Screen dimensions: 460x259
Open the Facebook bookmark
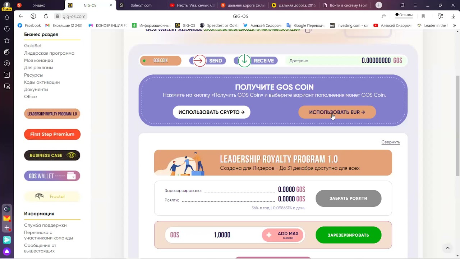pyautogui.click(x=29, y=26)
